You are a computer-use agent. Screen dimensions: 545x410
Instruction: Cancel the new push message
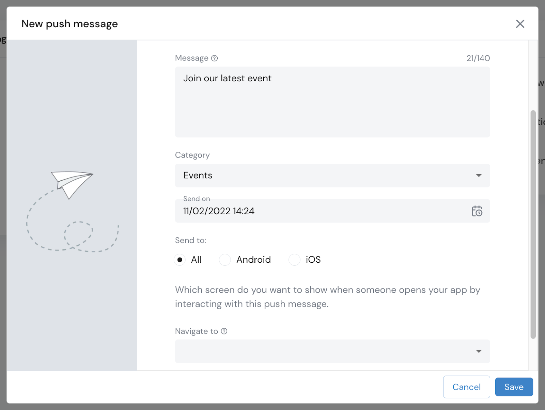point(466,387)
